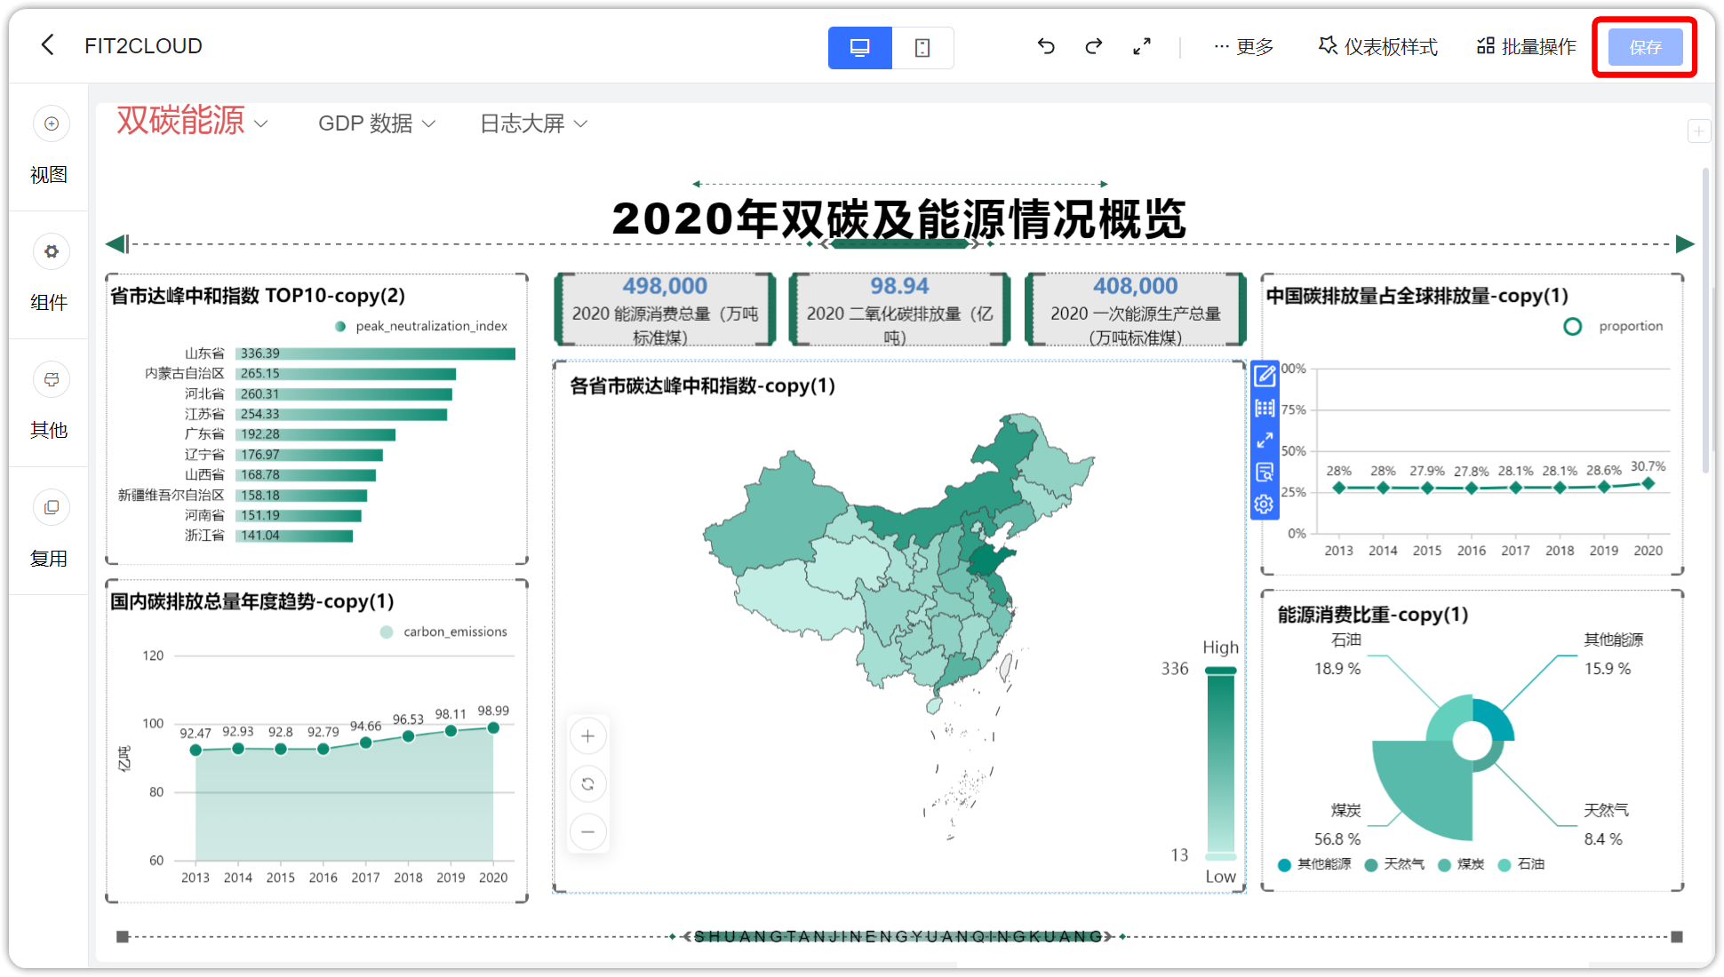Open the 其他 panel icon
The image size is (1724, 977).
[x=52, y=379]
